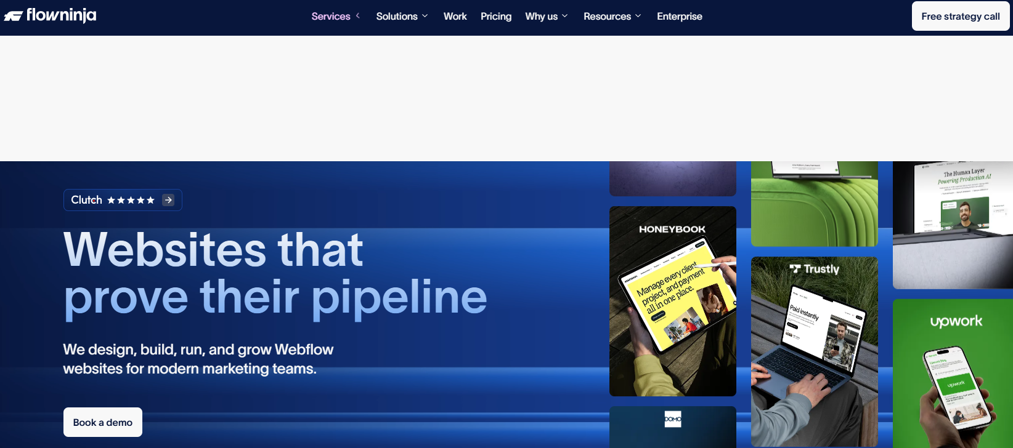Click the Clutch five-star rating
The width and height of the screenshot is (1013, 448).
(x=131, y=200)
